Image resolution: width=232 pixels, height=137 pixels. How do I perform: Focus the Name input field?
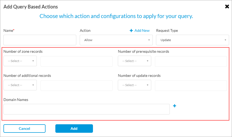tap(40, 40)
